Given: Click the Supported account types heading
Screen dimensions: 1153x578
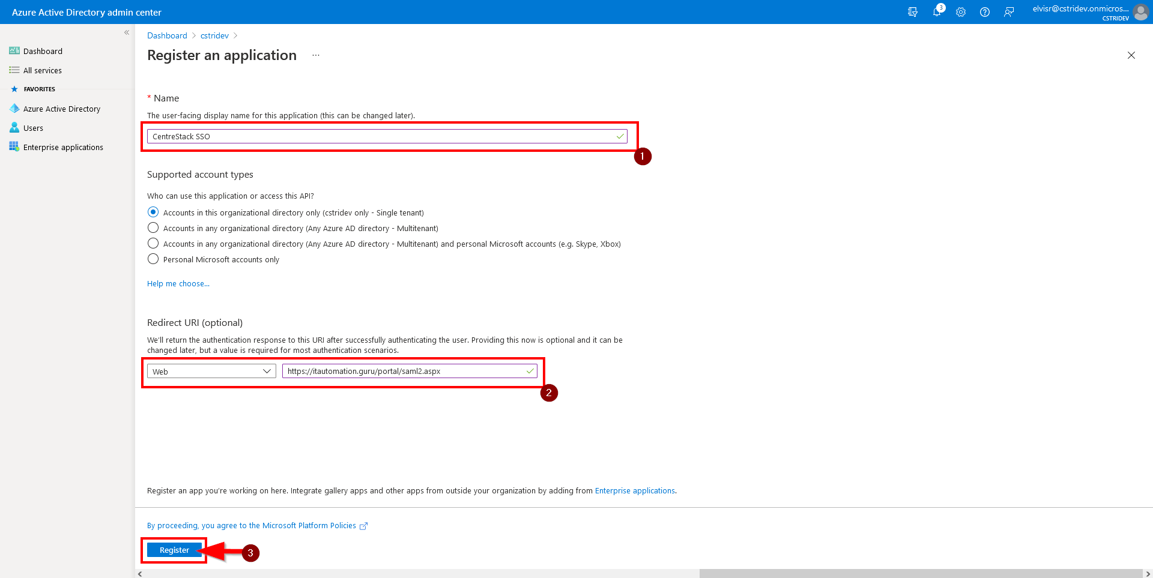Looking at the screenshot, I should click(200, 174).
